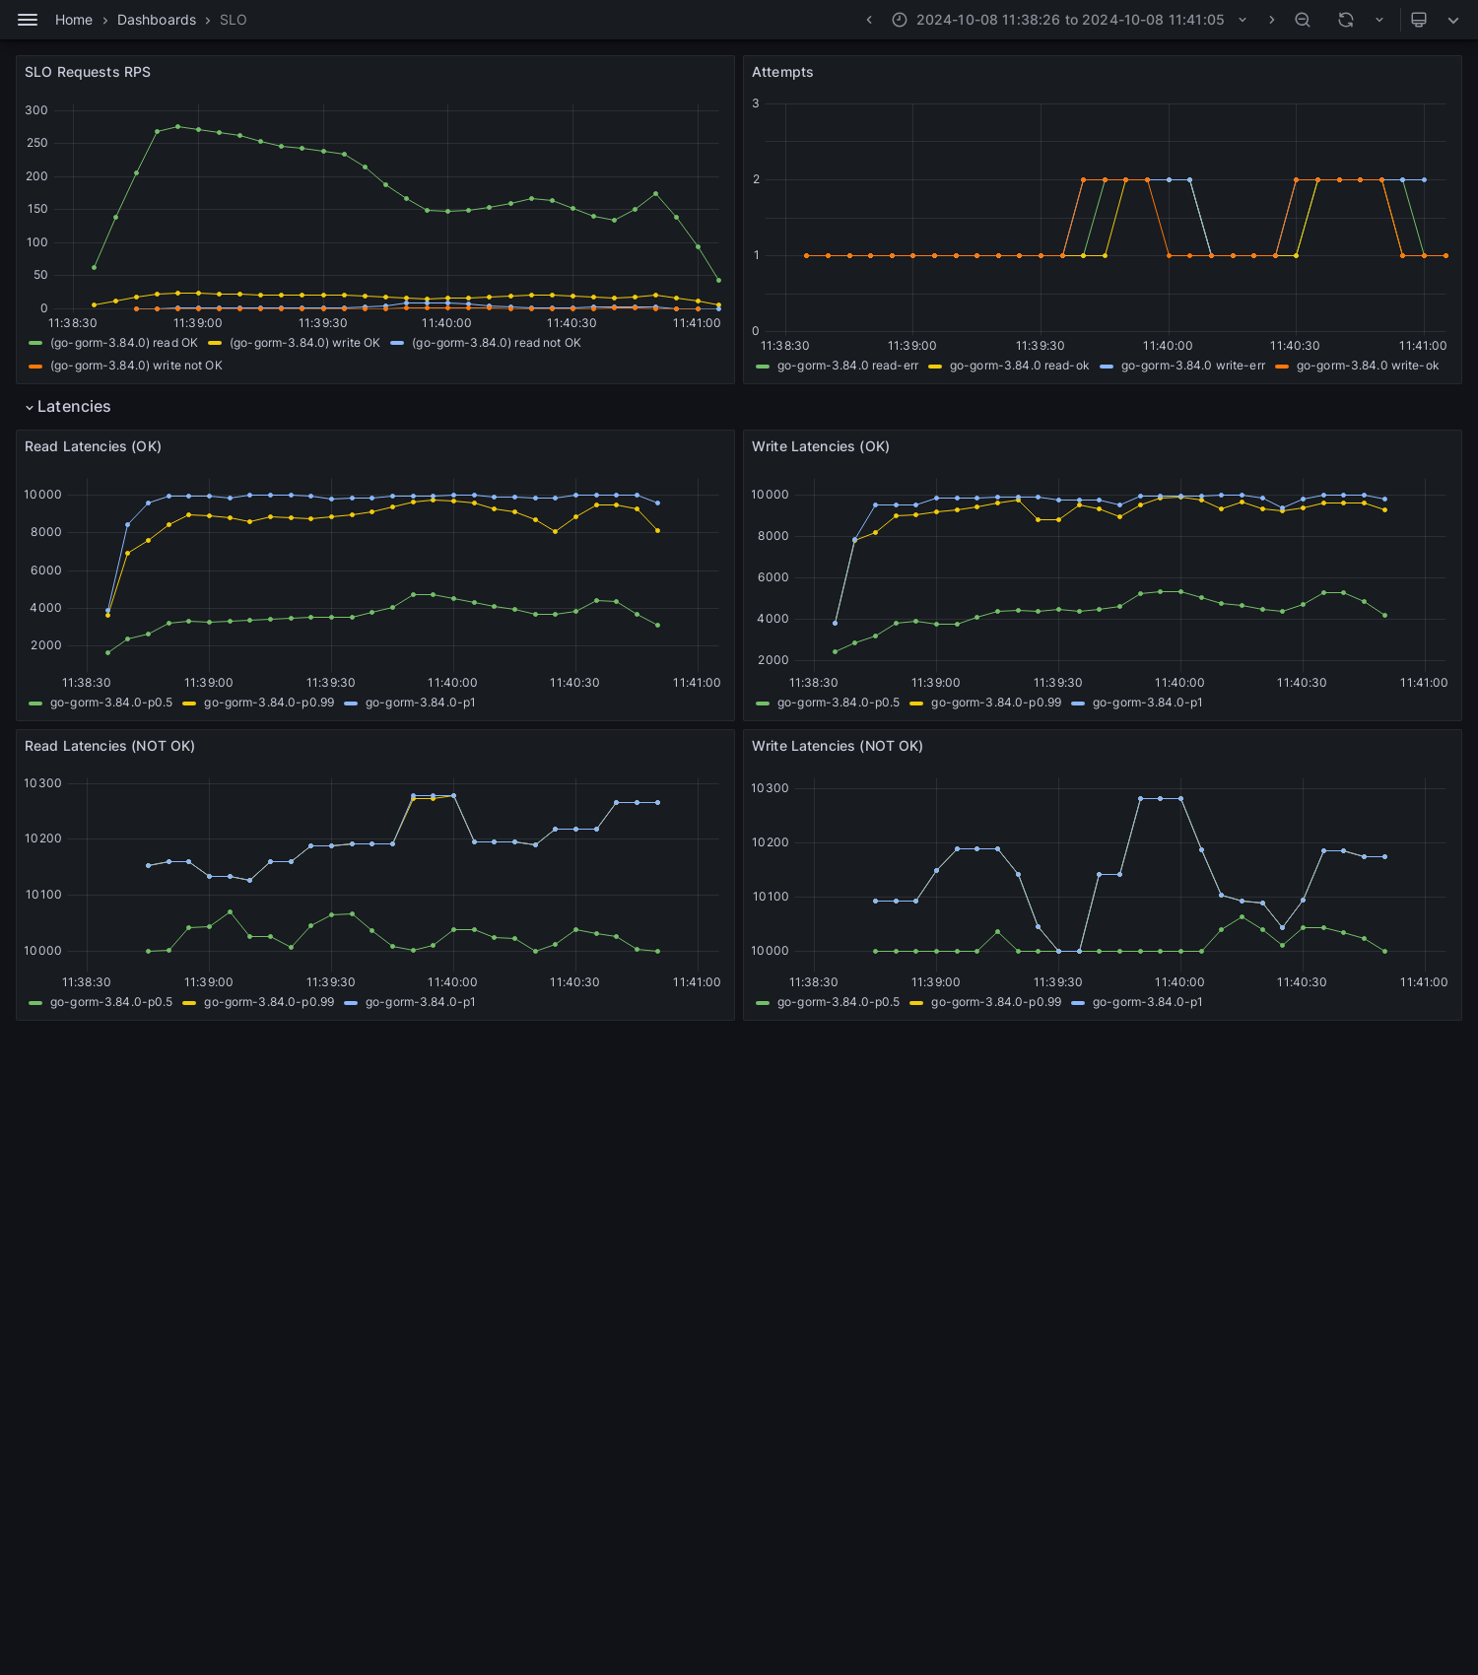Image resolution: width=1478 pixels, height=1675 pixels.
Task: Open the time range picker
Action: click(x=1070, y=20)
